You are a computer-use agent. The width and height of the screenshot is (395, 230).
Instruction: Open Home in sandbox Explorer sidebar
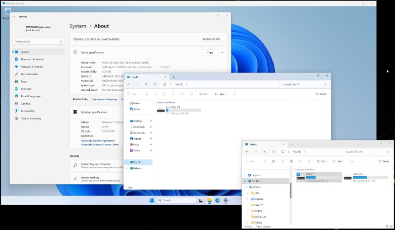[x=135, y=103]
